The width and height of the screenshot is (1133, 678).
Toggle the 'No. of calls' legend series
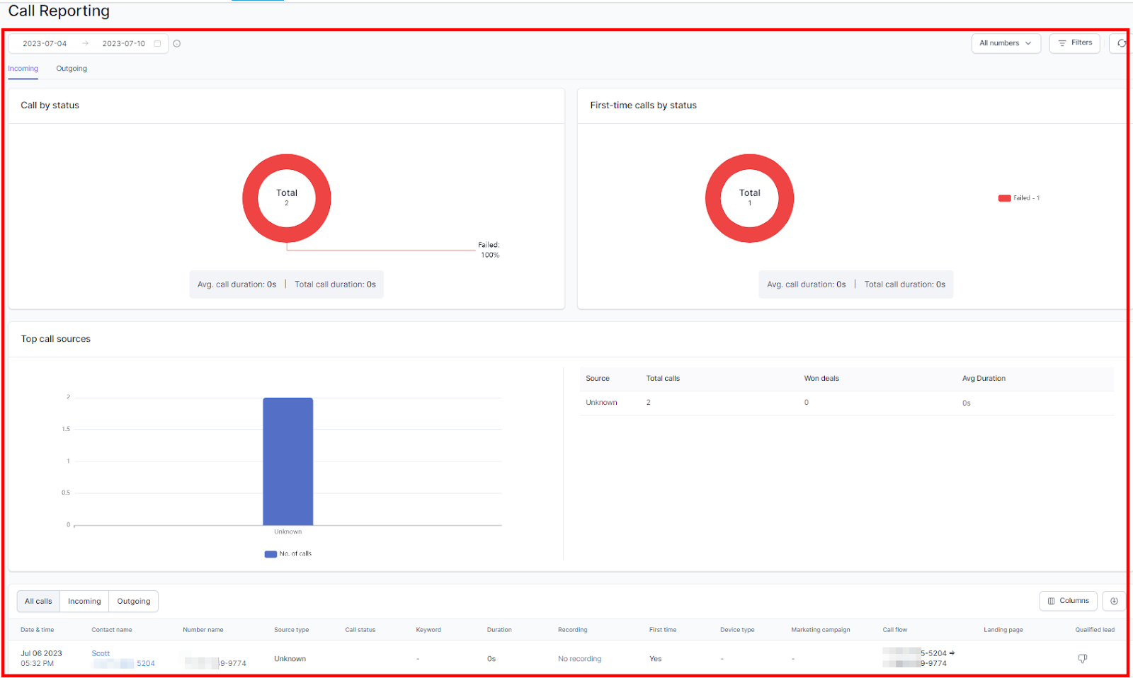[288, 554]
